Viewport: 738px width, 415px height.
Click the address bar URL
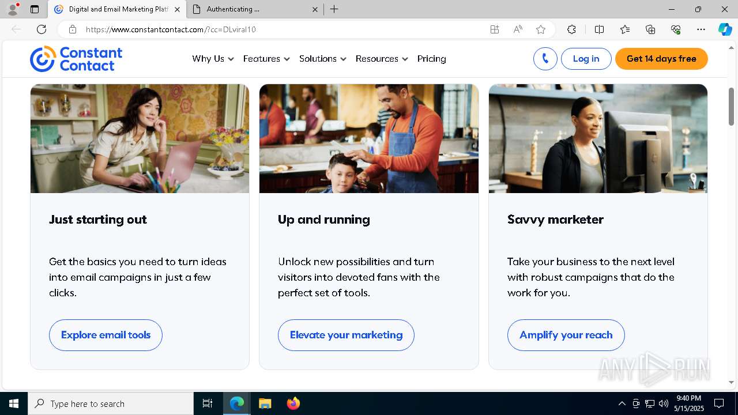coord(171,29)
